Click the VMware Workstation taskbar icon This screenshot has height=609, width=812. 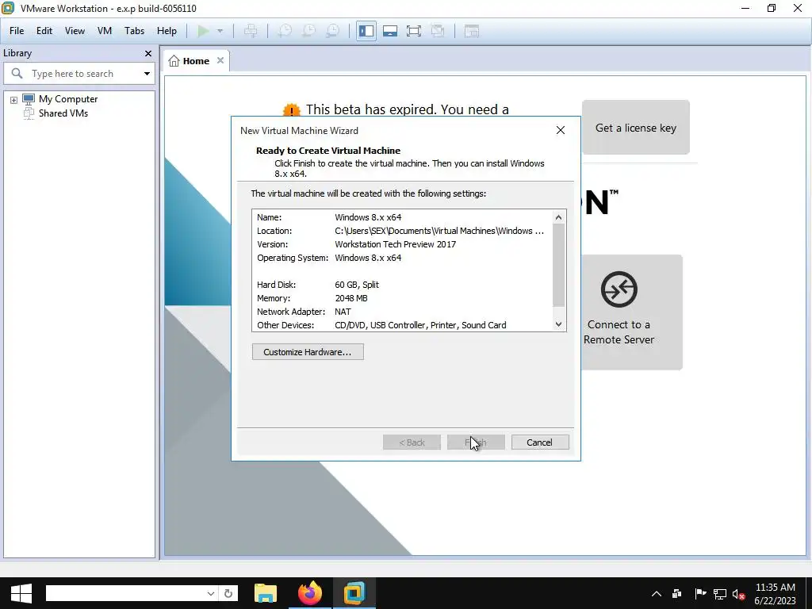354,593
